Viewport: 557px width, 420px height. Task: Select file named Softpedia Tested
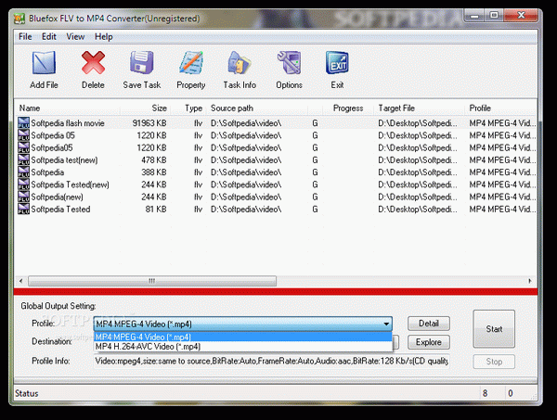[60, 210]
